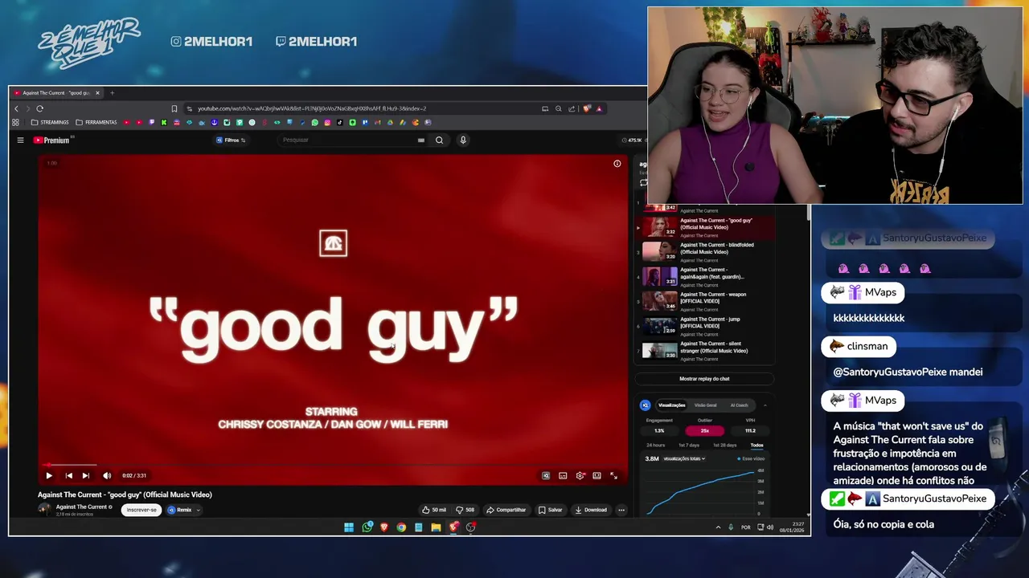Play the video with the play button
The width and height of the screenshot is (1029, 578).
49,475
